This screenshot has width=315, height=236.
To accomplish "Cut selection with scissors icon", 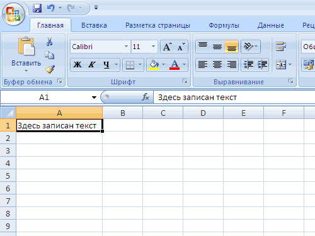I will click(x=49, y=42).
